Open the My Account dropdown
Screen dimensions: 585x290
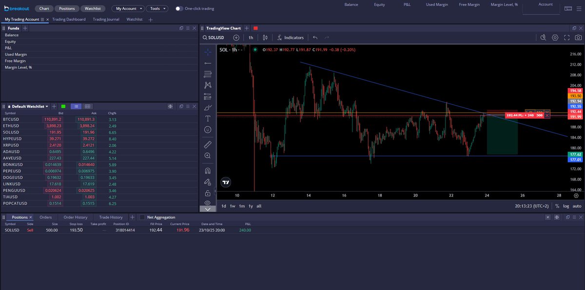point(127,9)
